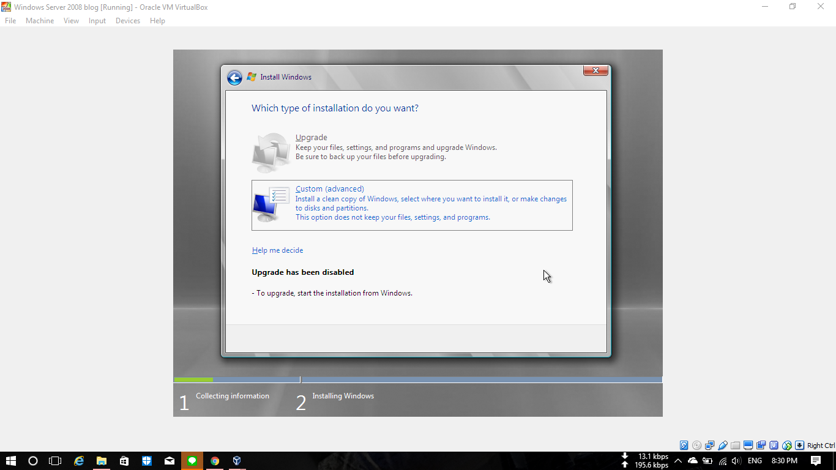Close the Install Windows dialog
The height and width of the screenshot is (470, 836).
(595, 70)
